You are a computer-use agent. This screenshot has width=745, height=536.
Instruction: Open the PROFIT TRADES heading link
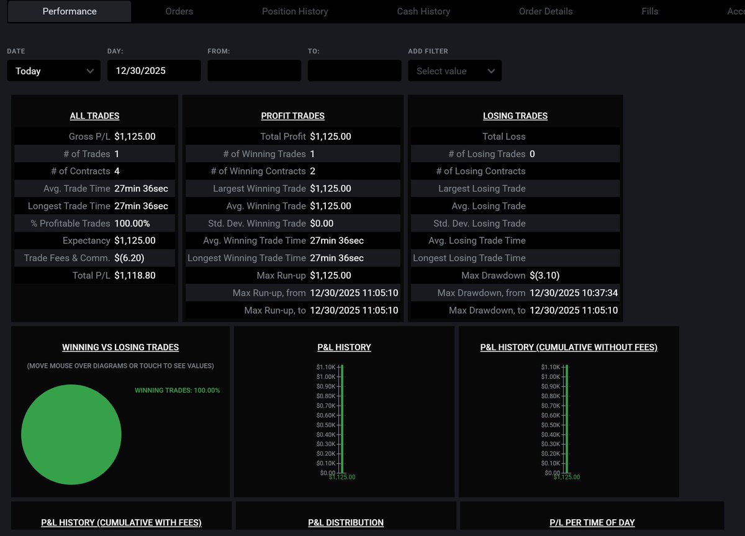point(292,116)
